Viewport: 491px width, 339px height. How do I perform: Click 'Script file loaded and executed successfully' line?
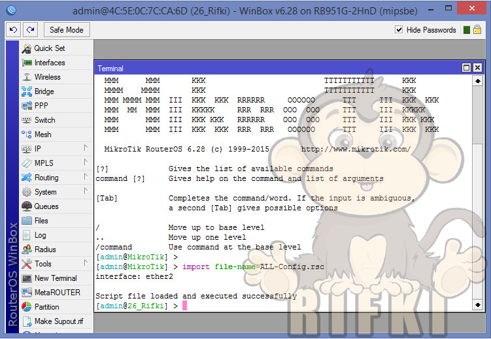pyautogui.click(x=196, y=296)
